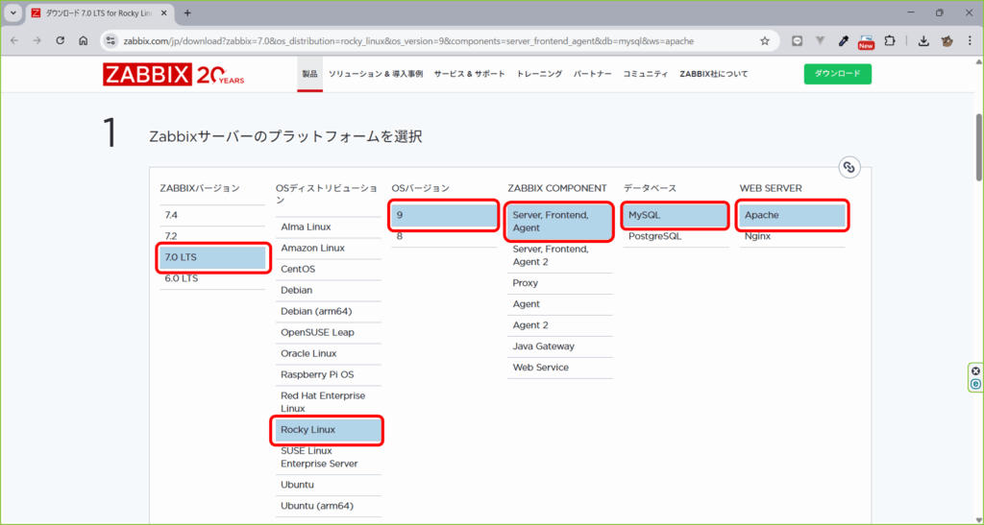Select the Proxy component
This screenshot has width=984, height=525.
click(x=560, y=283)
